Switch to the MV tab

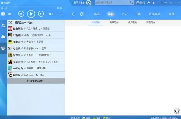point(124,14)
